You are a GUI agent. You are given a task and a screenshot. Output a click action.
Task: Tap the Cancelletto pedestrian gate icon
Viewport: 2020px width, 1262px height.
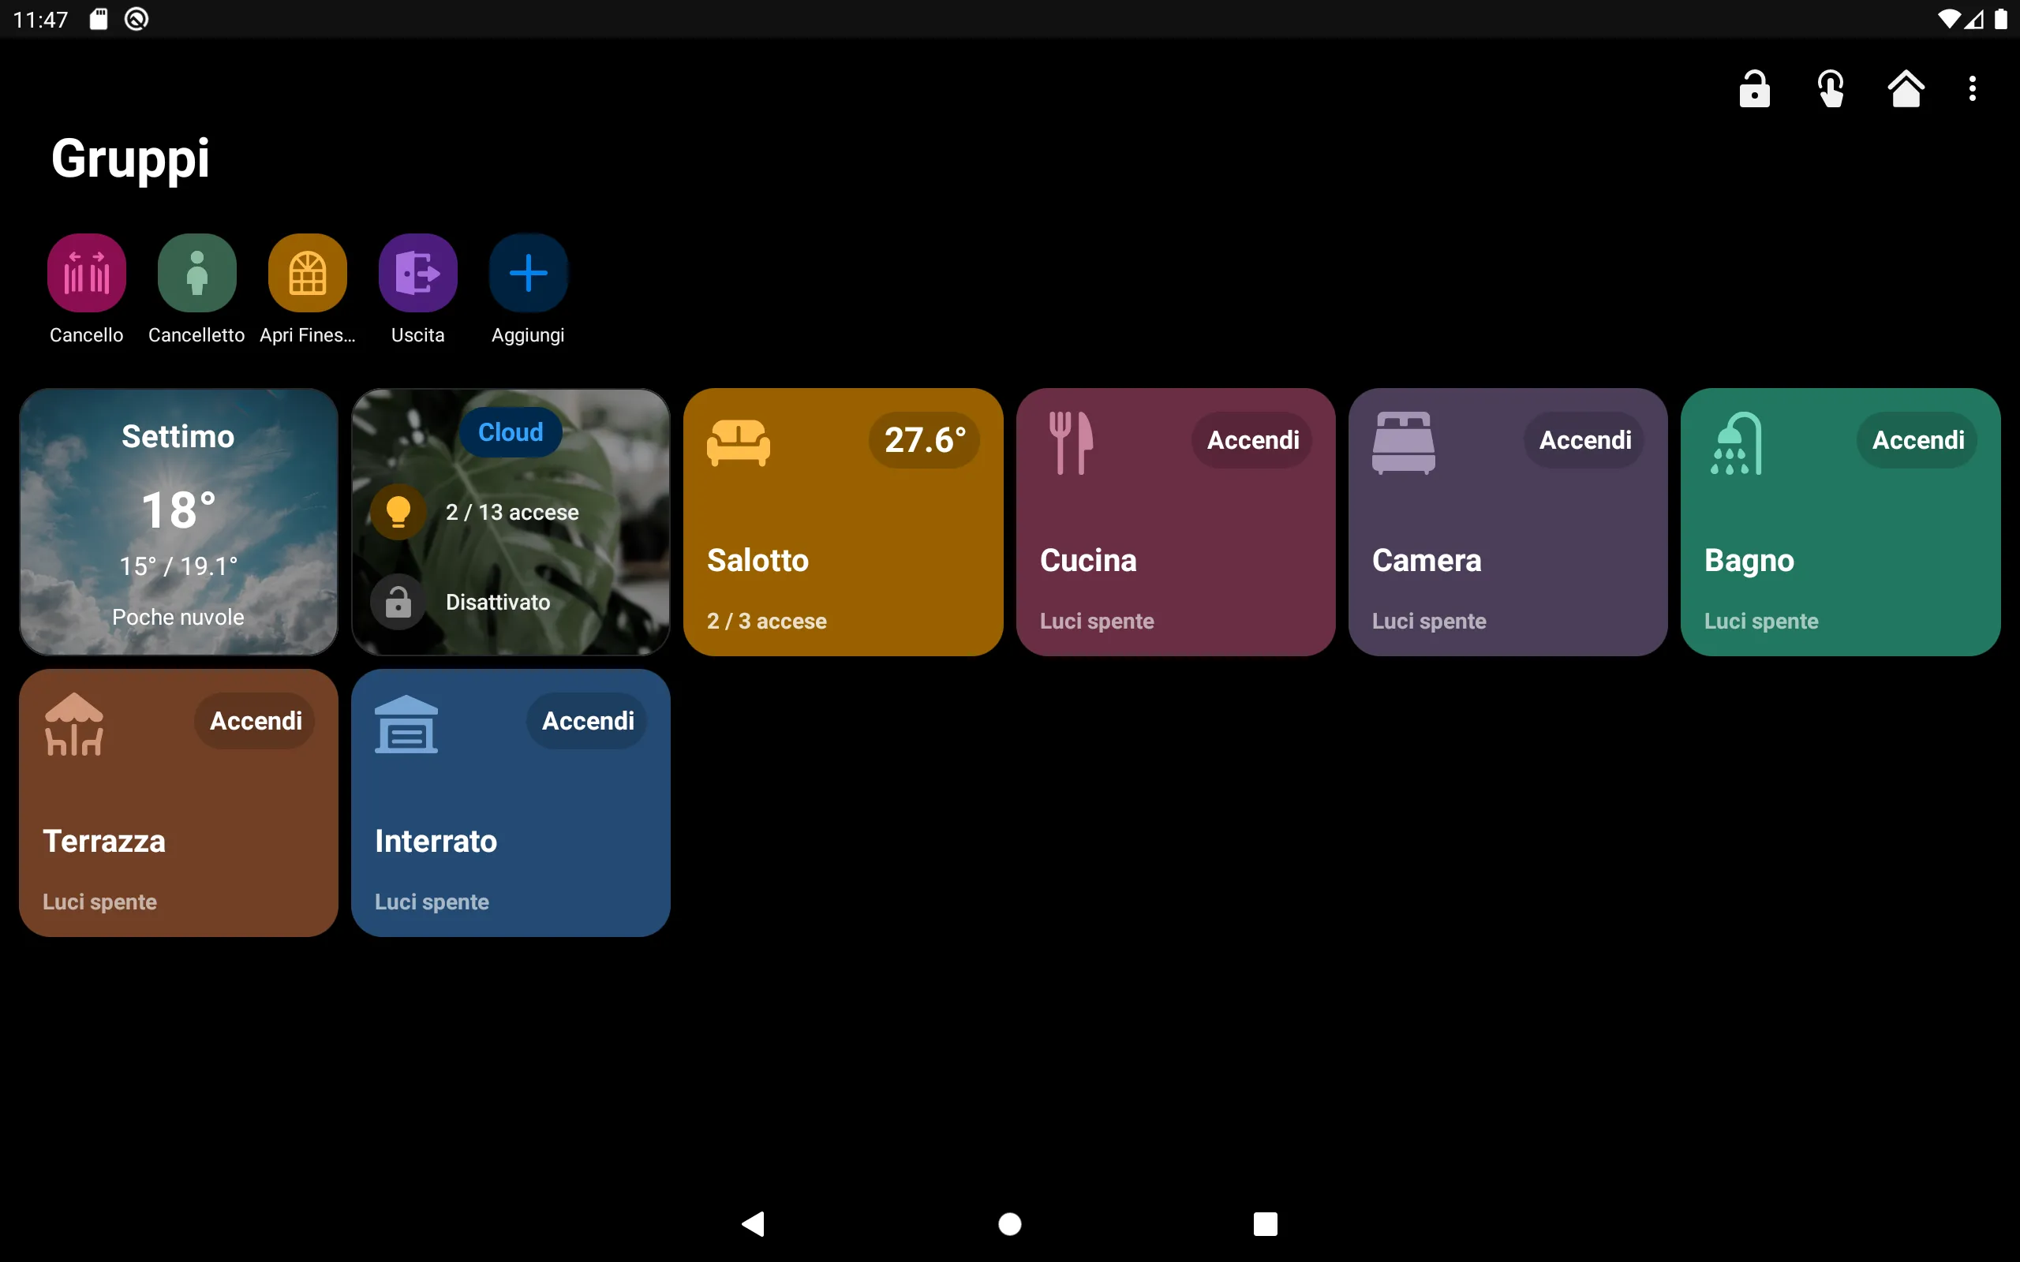pos(197,273)
